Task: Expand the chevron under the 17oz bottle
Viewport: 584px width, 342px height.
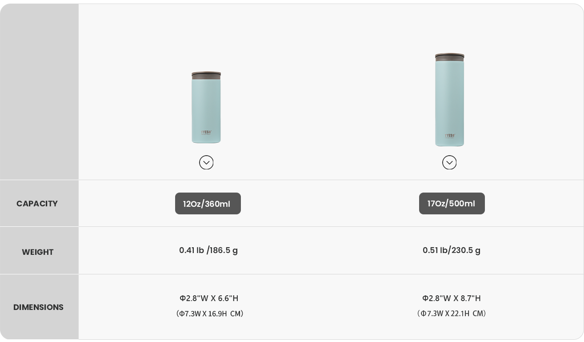Action: (x=449, y=162)
